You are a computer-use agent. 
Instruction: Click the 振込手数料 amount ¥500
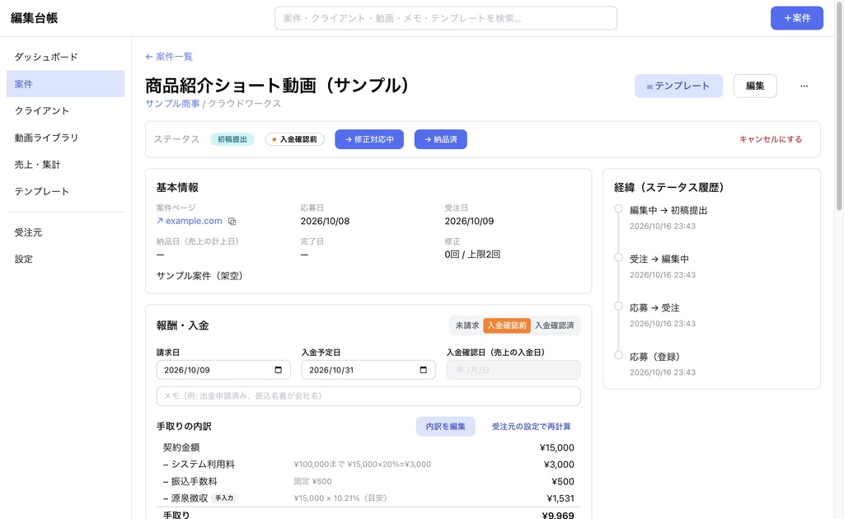point(562,481)
